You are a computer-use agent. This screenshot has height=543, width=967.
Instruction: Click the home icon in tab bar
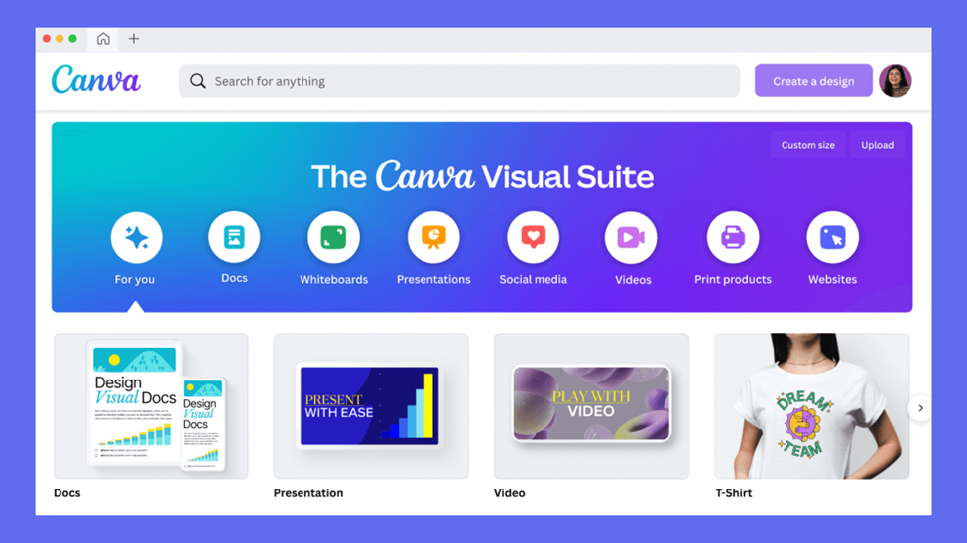pos(103,39)
